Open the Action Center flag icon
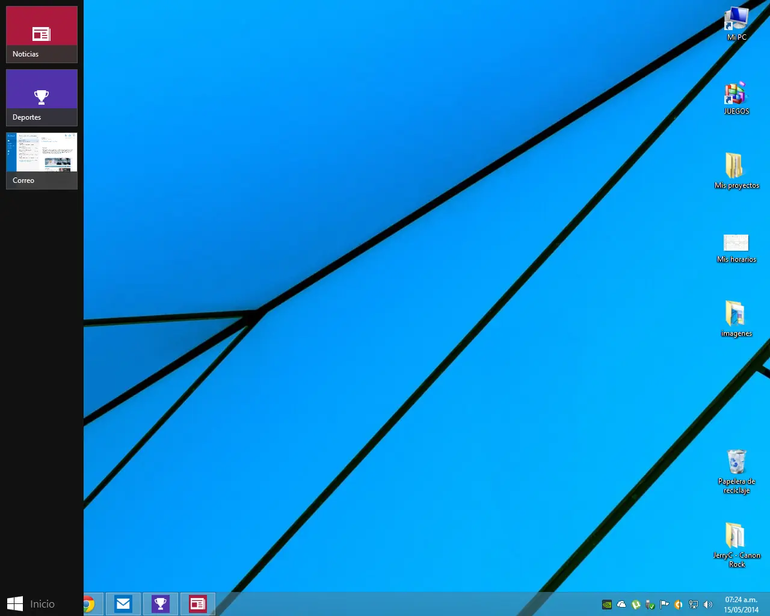The width and height of the screenshot is (770, 616). [x=665, y=605]
